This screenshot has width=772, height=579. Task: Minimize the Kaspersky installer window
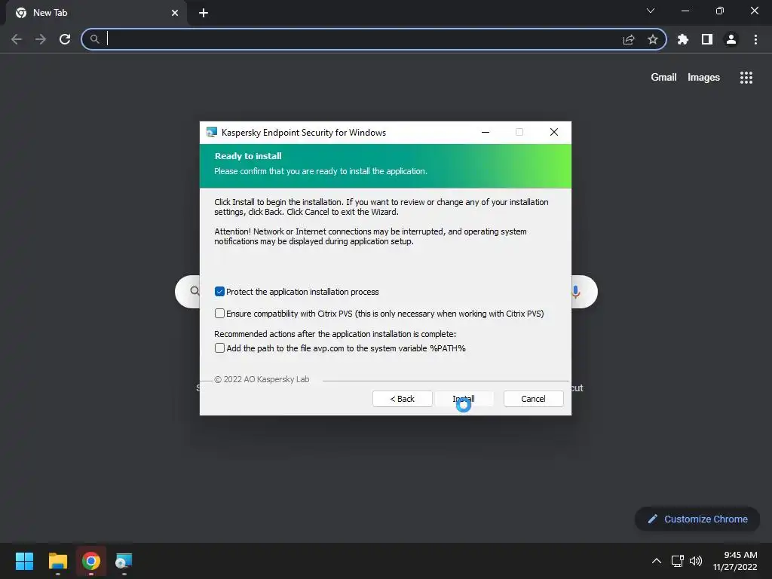486,132
